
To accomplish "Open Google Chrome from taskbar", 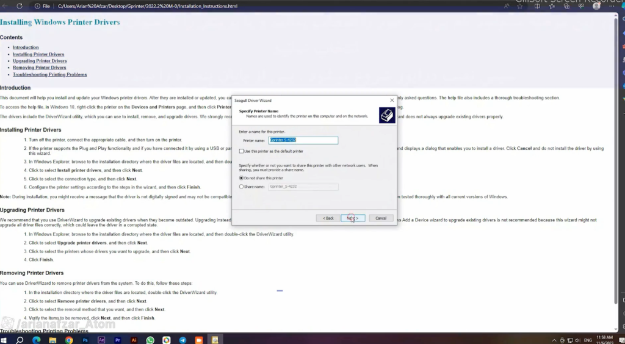I will [69, 340].
